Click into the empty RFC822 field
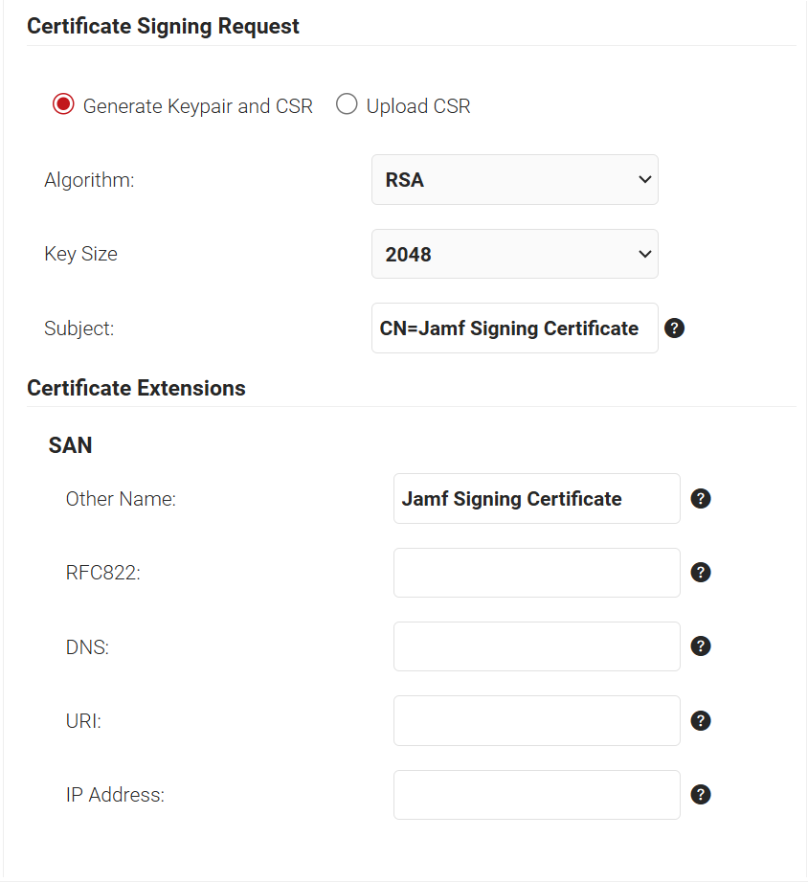This screenshot has width=808, height=883. point(536,573)
